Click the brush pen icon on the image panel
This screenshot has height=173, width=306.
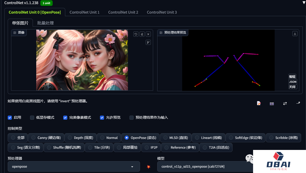tap(148, 42)
